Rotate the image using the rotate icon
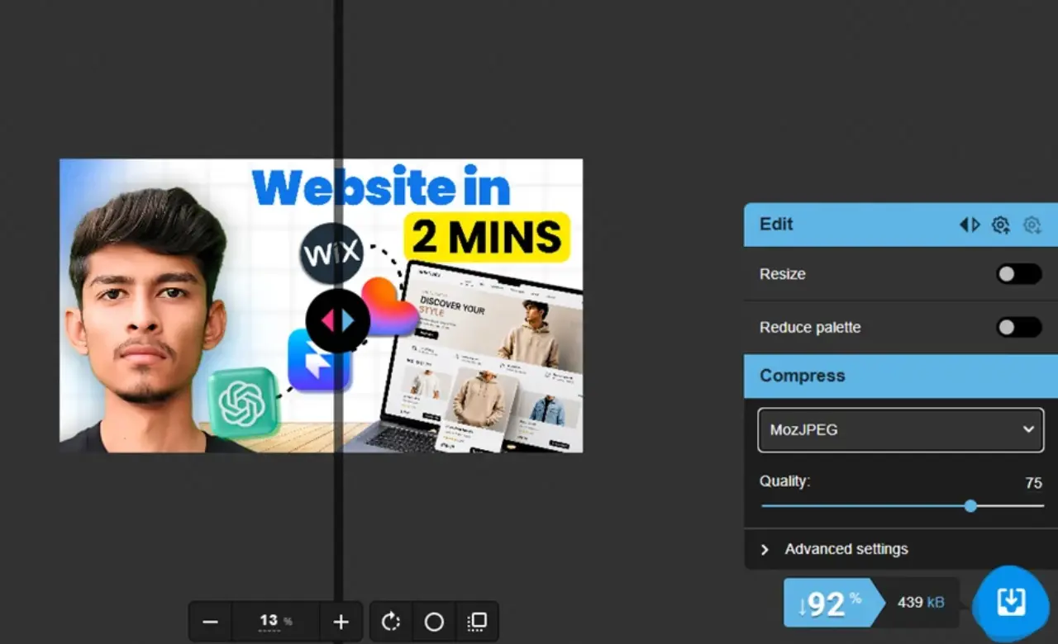Image resolution: width=1058 pixels, height=644 pixels. (x=391, y=622)
